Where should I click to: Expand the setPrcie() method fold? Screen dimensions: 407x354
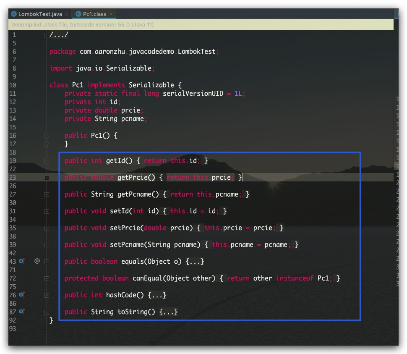(47, 228)
